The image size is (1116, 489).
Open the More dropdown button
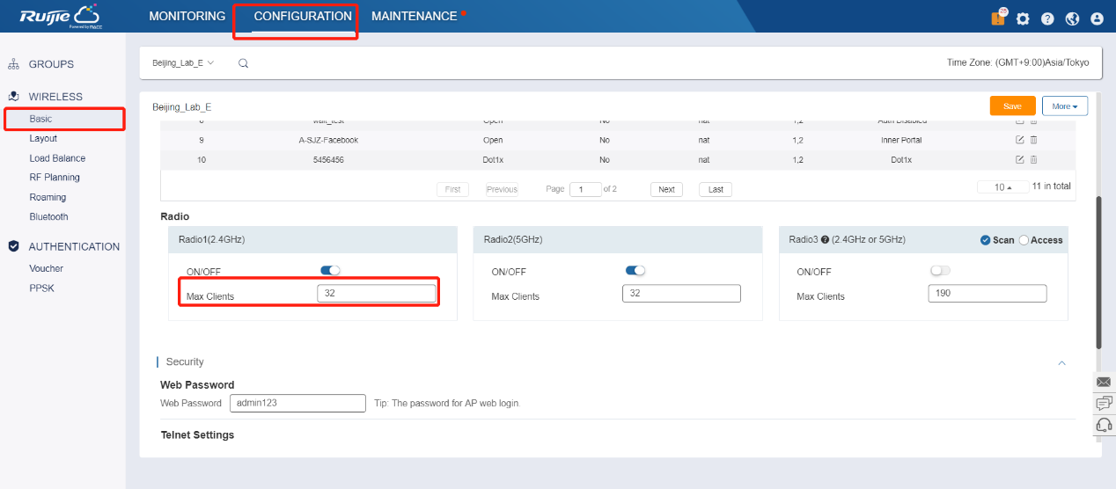(1065, 106)
